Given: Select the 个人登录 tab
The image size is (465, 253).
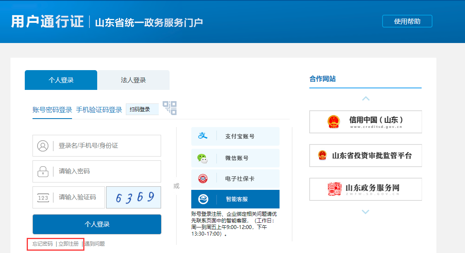Looking at the screenshot, I should pyautogui.click(x=61, y=80).
